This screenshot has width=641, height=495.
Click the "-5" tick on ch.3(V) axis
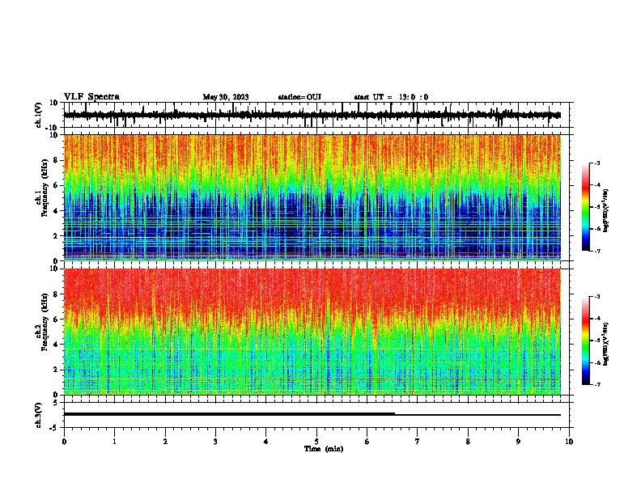tap(55, 428)
